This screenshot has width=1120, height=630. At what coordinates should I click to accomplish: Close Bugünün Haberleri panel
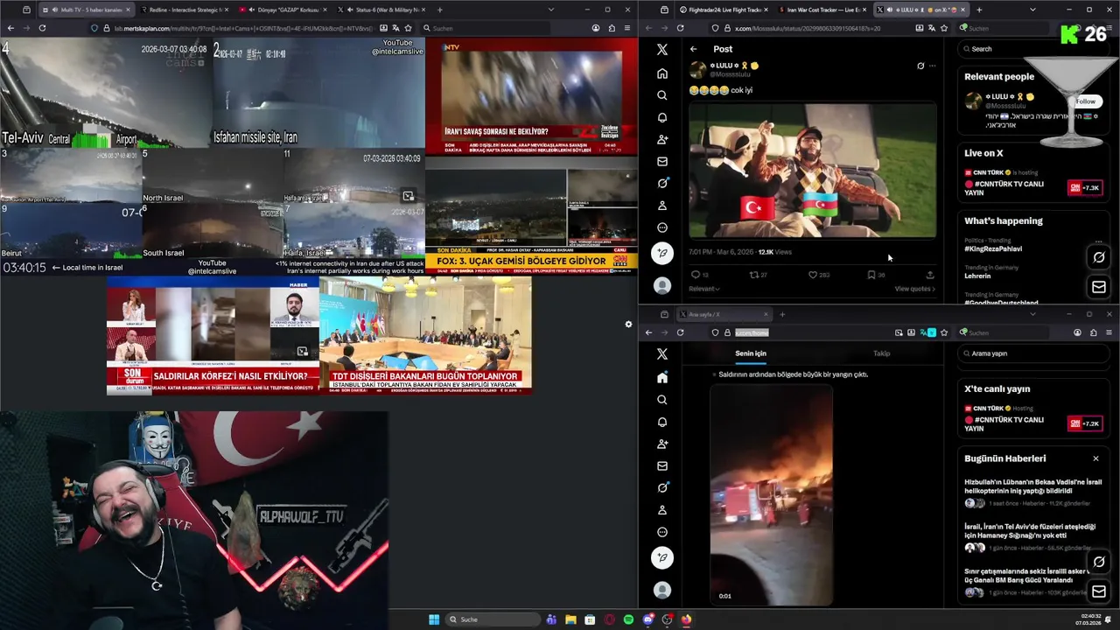[x=1095, y=458]
